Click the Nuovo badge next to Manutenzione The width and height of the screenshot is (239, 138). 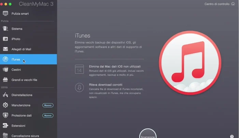pyautogui.click(x=48, y=105)
